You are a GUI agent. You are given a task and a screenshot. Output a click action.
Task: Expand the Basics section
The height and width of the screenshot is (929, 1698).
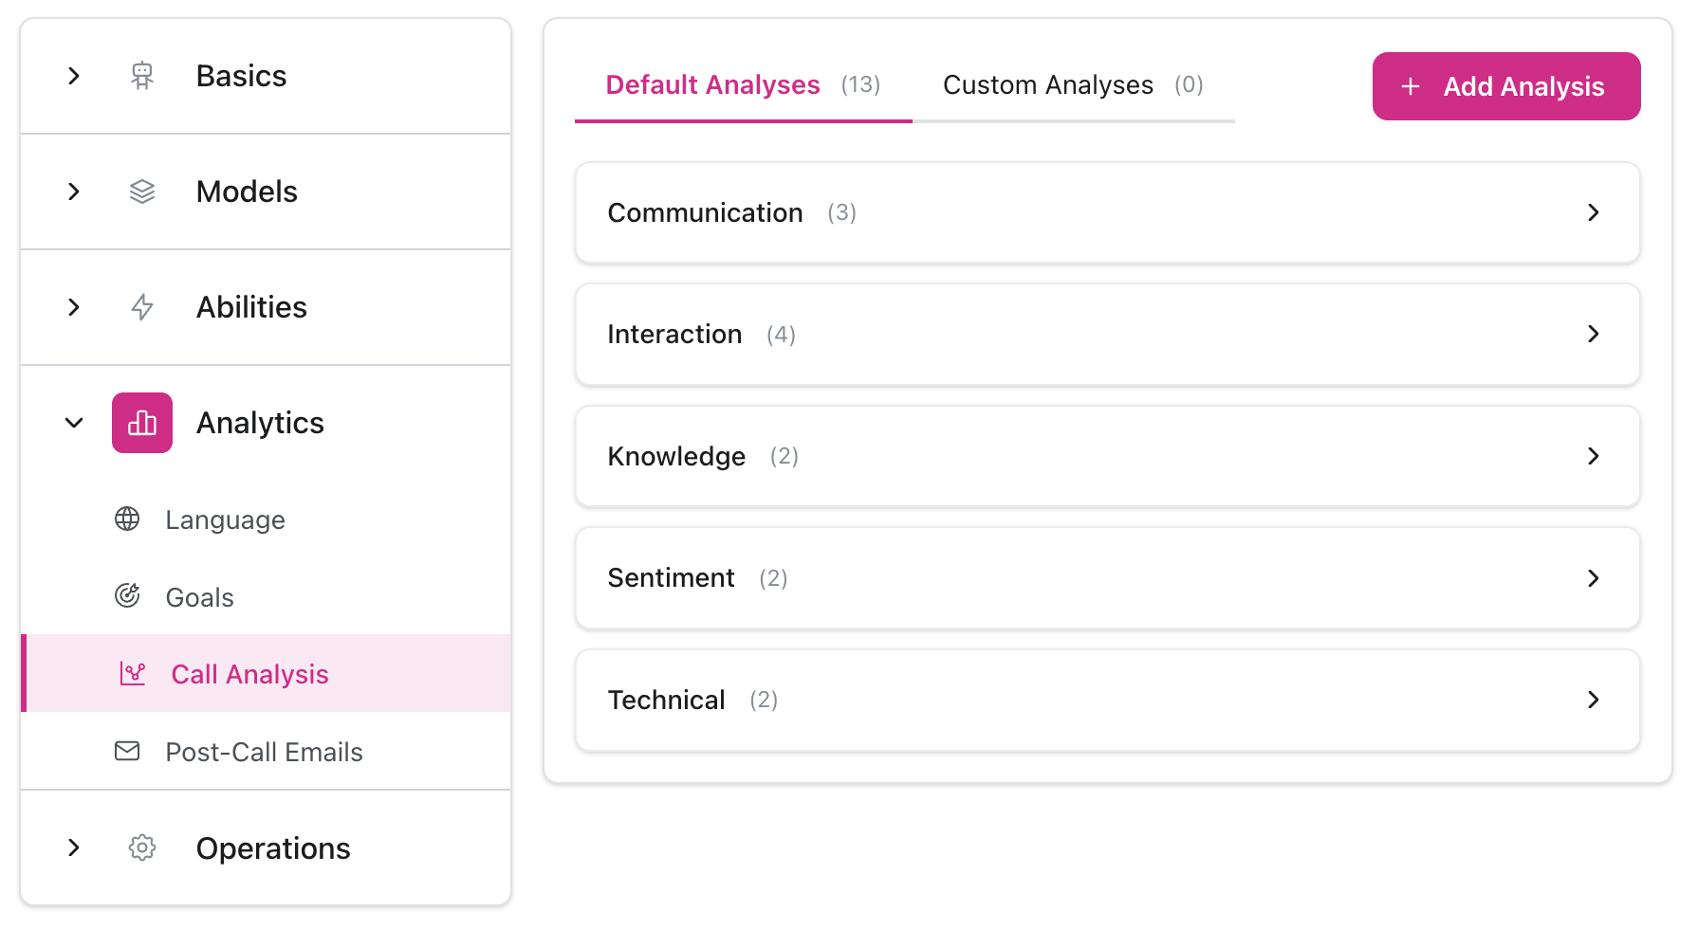tap(74, 76)
